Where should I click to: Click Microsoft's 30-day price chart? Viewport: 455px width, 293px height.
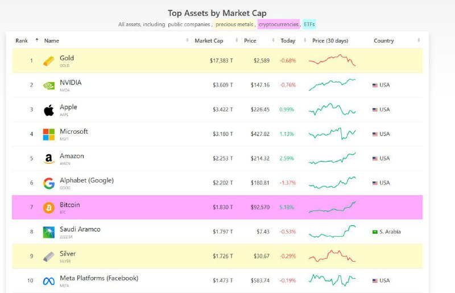332,134
